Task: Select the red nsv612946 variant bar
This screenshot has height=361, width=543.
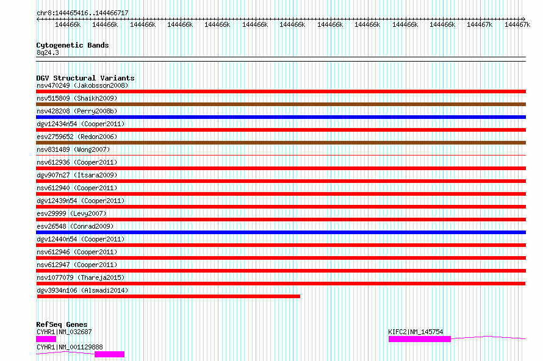Action: (x=281, y=258)
